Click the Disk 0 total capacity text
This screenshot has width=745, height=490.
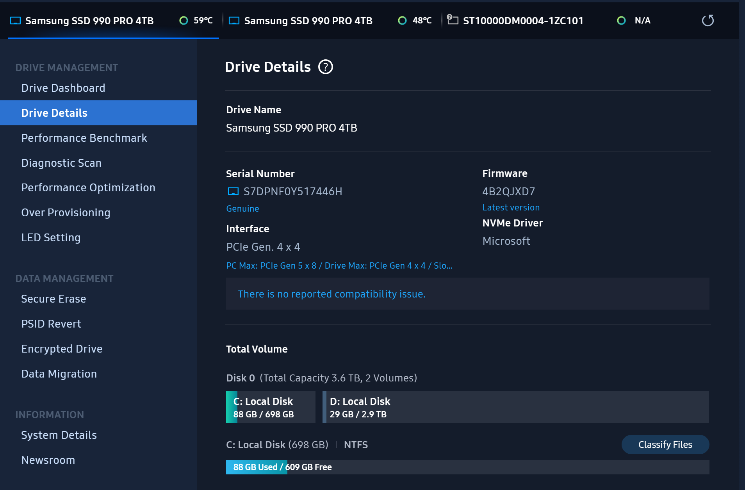click(321, 378)
